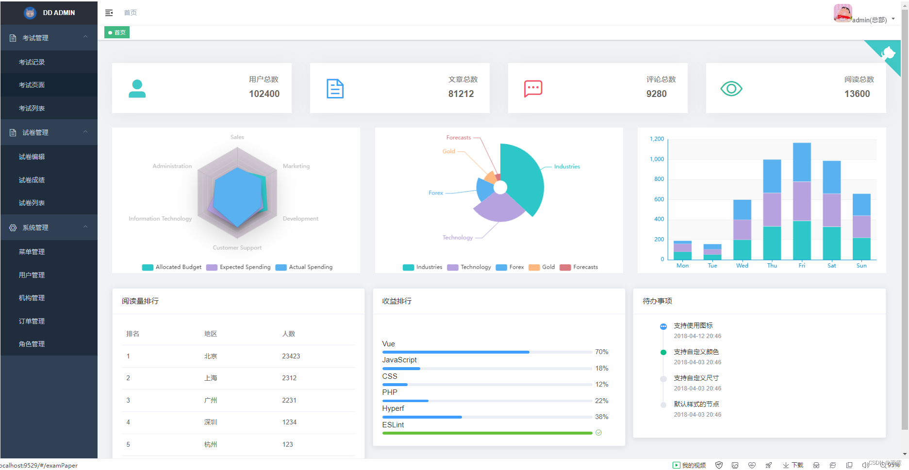Collapse the 考试管理 menu section
Screen dimensions: 909x470
tap(49, 37)
